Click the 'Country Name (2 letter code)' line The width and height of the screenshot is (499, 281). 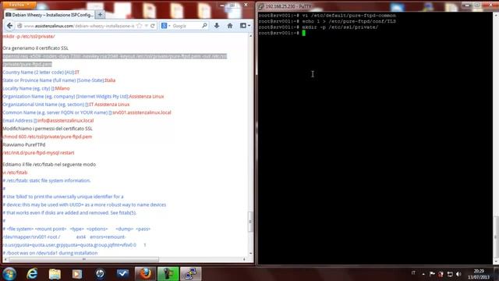(41, 73)
